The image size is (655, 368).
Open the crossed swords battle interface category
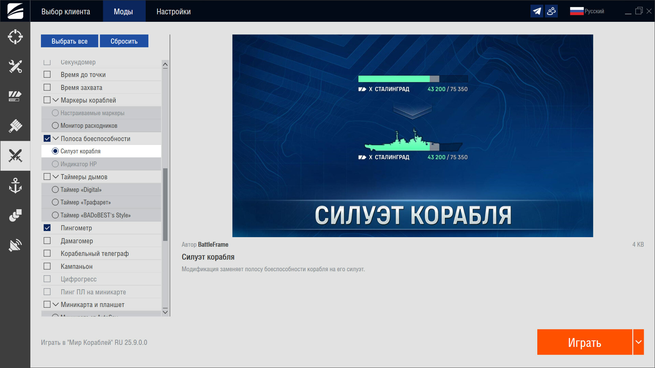(15, 156)
